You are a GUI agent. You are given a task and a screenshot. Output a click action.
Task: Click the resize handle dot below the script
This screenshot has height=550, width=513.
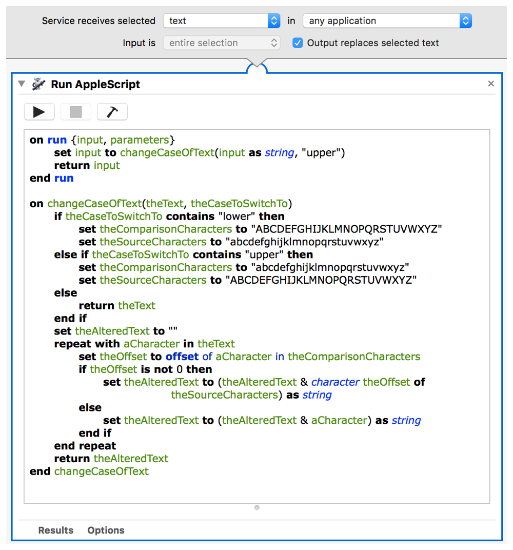click(256, 507)
